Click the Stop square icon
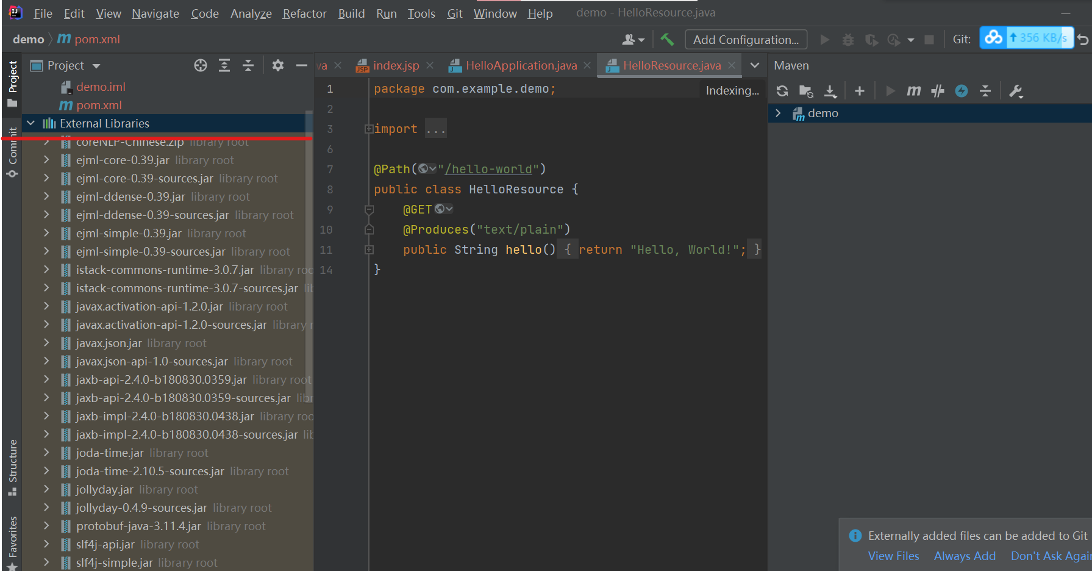 [x=929, y=40]
